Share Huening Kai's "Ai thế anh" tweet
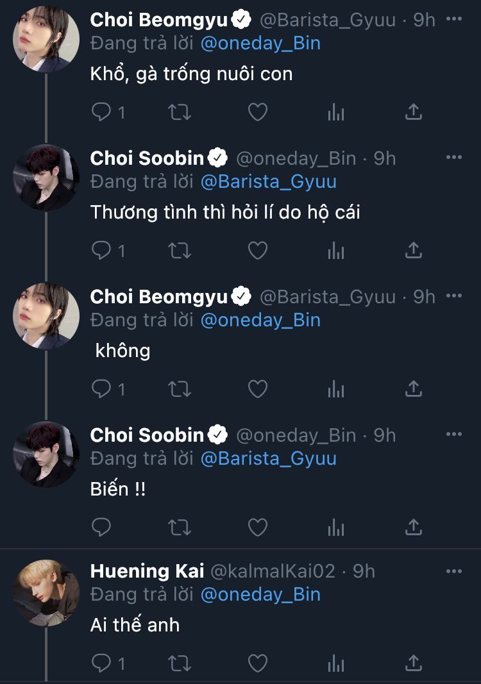The height and width of the screenshot is (684, 481). tap(414, 662)
